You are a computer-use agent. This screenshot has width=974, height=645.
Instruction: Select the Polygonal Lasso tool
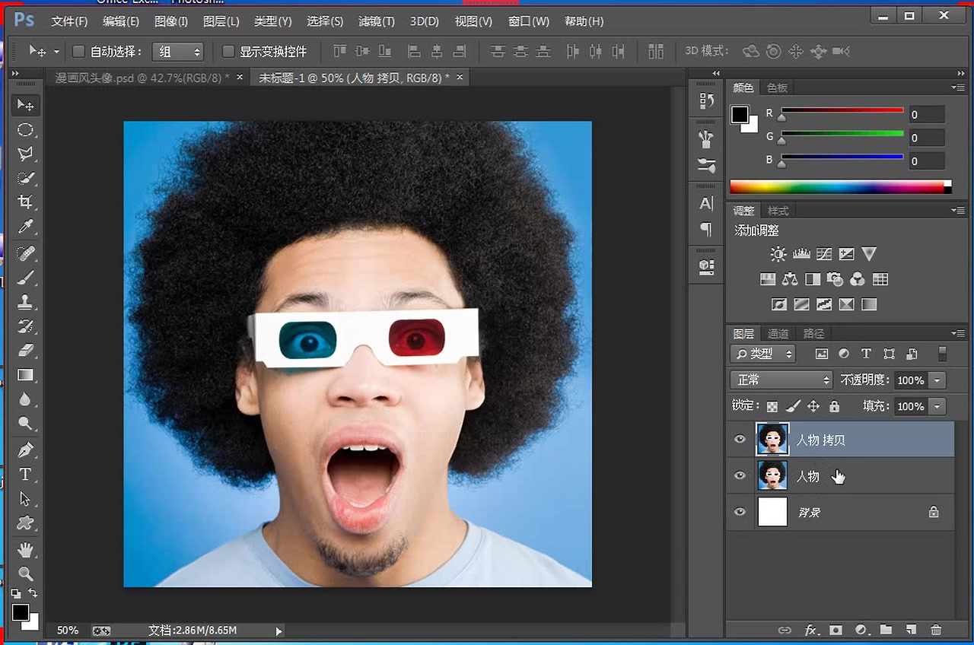(x=26, y=154)
